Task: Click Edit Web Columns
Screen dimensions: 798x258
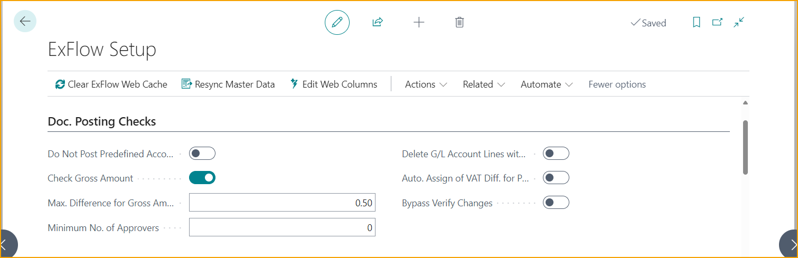Action: [x=334, y=84]
